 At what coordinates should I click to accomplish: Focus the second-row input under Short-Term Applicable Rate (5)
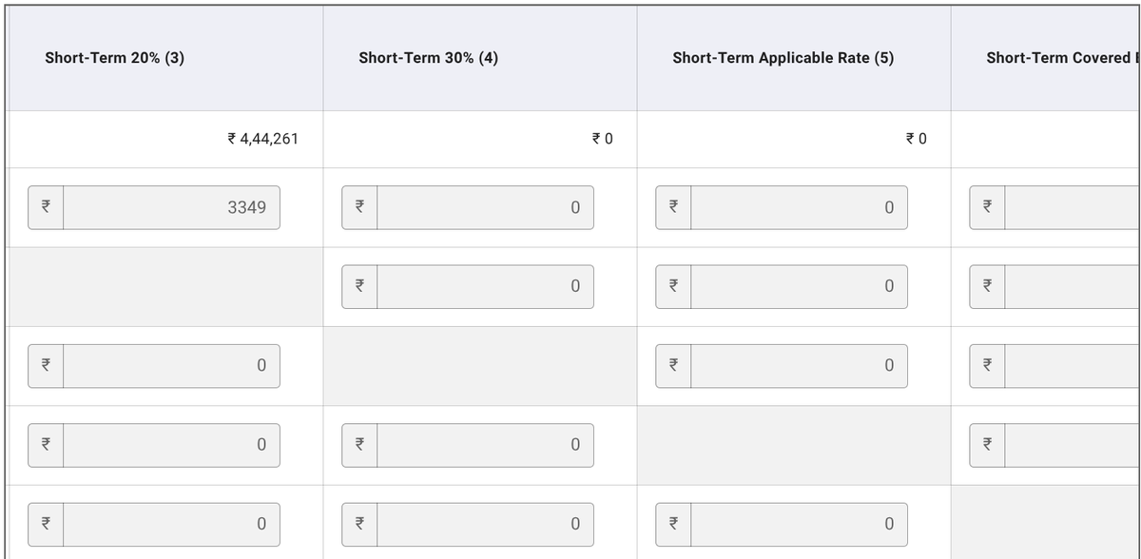pos(800,286)
